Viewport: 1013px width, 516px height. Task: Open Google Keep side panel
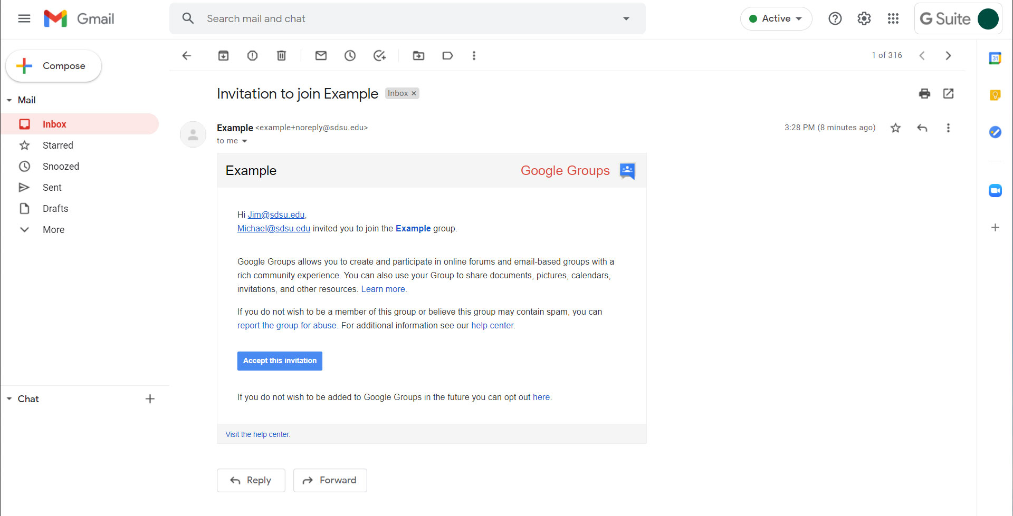[995, 95]
